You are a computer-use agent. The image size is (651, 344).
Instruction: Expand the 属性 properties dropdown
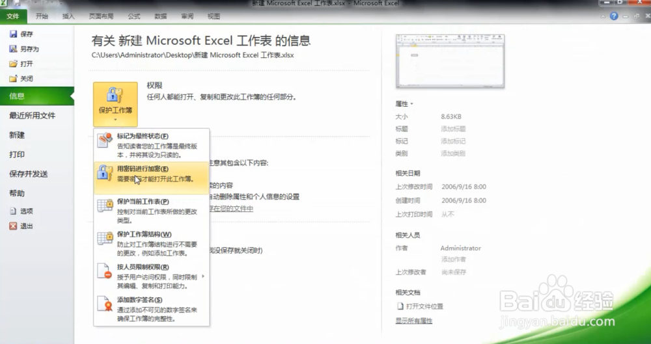[x=404, y=104]
